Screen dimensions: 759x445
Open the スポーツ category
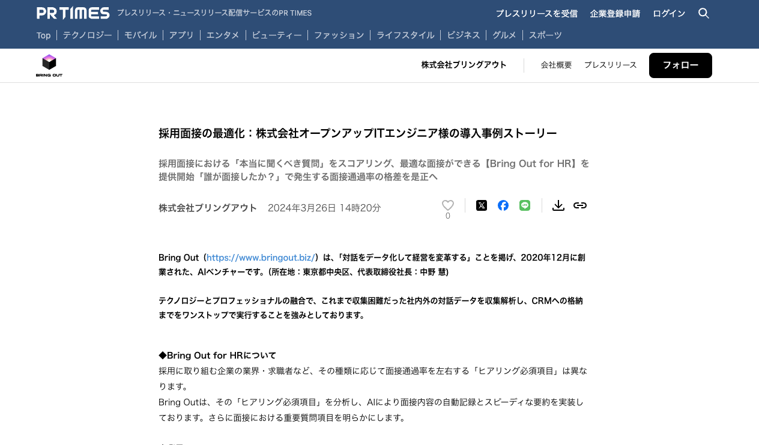(545, 35)
